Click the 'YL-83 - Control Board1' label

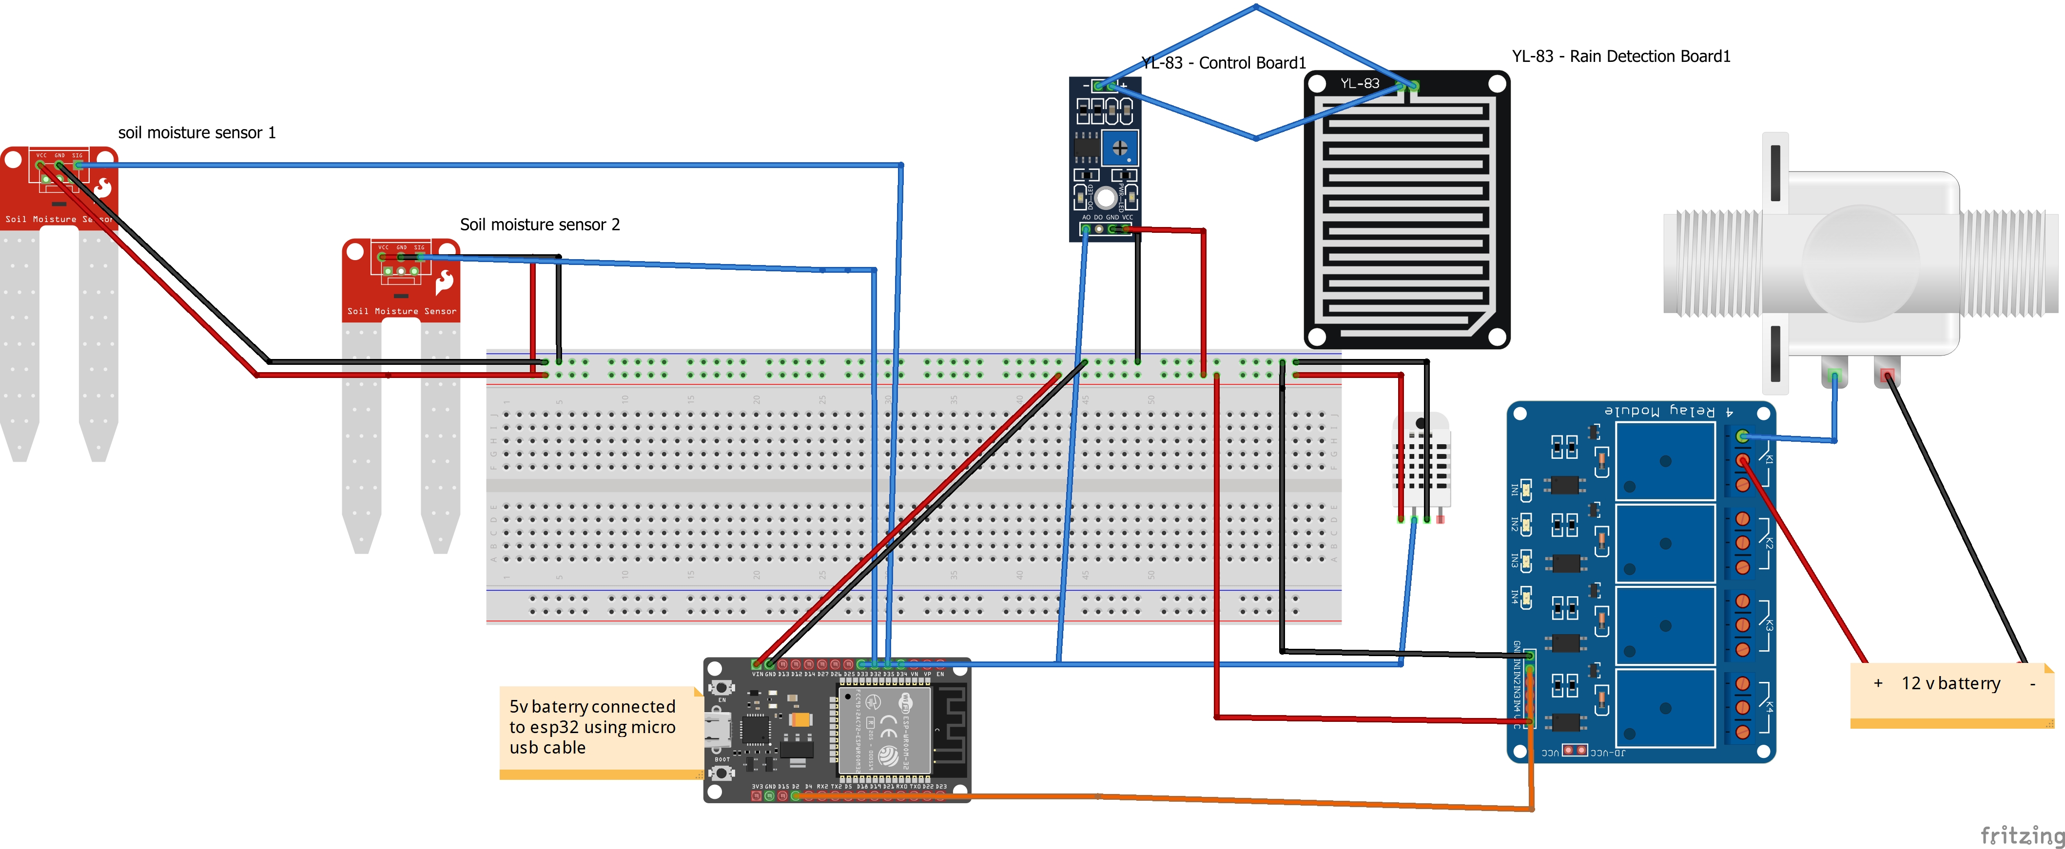(1224, 63)
